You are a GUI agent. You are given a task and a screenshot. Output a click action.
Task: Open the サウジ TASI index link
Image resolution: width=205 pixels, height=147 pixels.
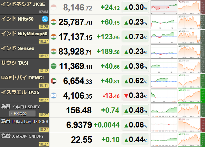[x=15, y=63]
